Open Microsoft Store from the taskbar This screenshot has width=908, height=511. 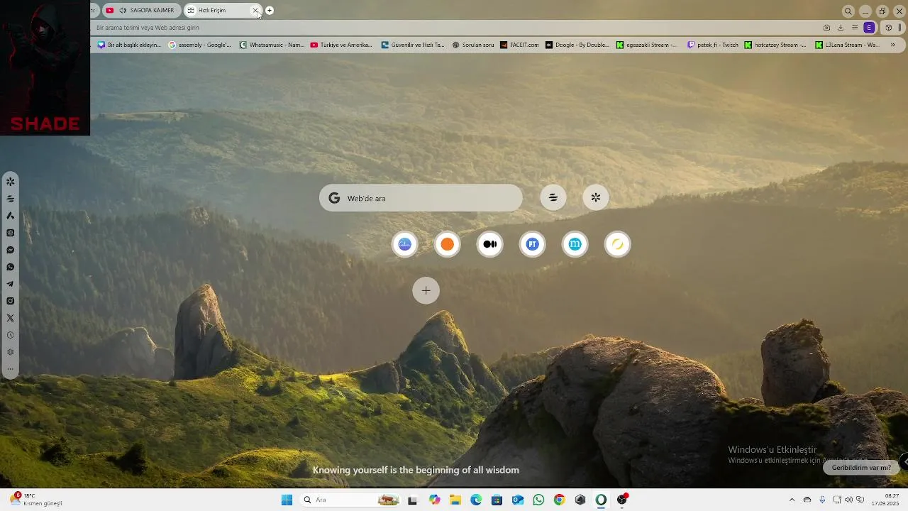point(497,500)
